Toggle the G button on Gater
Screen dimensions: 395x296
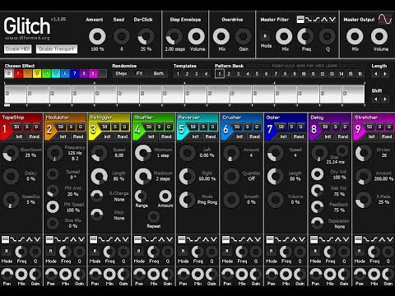301,127
